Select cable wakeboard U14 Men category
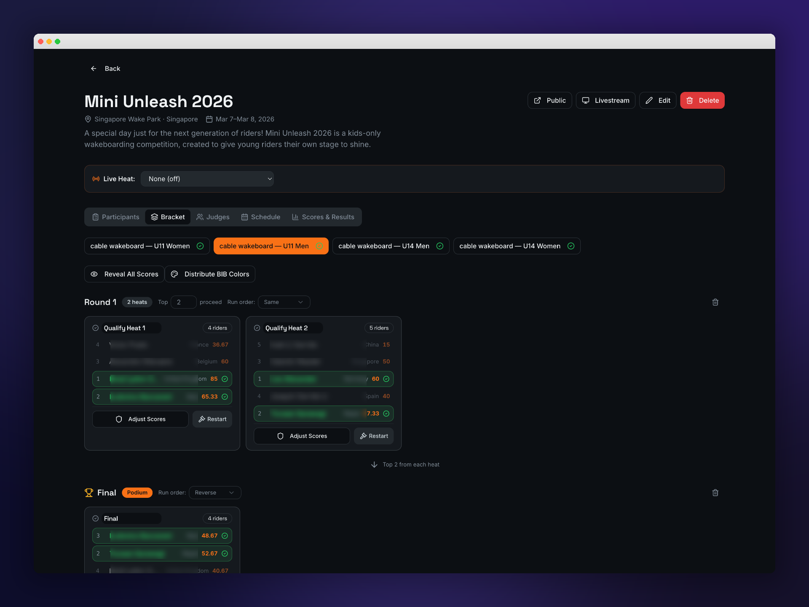The image size is (809, 607). [390, 246]
